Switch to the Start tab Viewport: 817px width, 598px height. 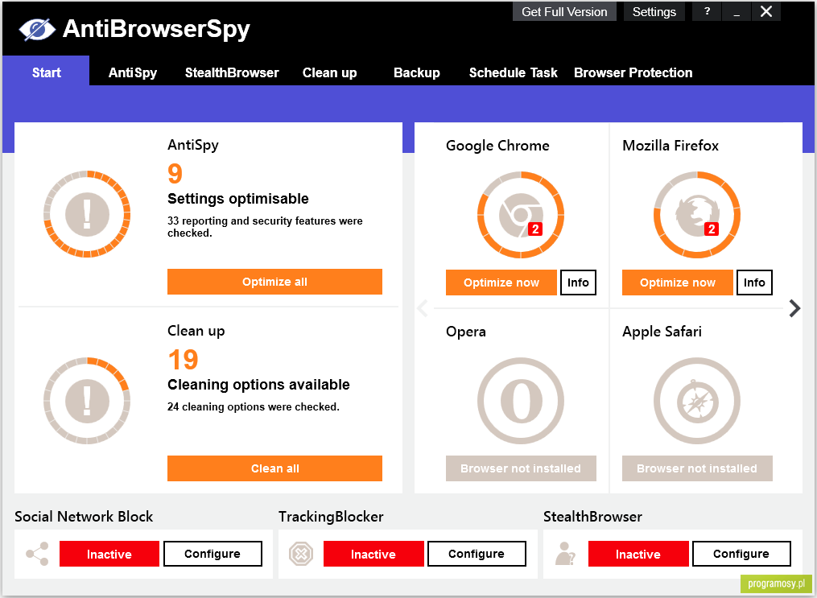(x=46, y=72)
